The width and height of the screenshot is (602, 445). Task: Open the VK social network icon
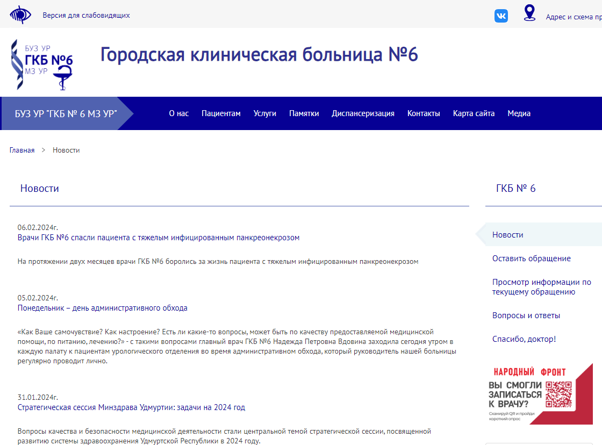[501, 16]
